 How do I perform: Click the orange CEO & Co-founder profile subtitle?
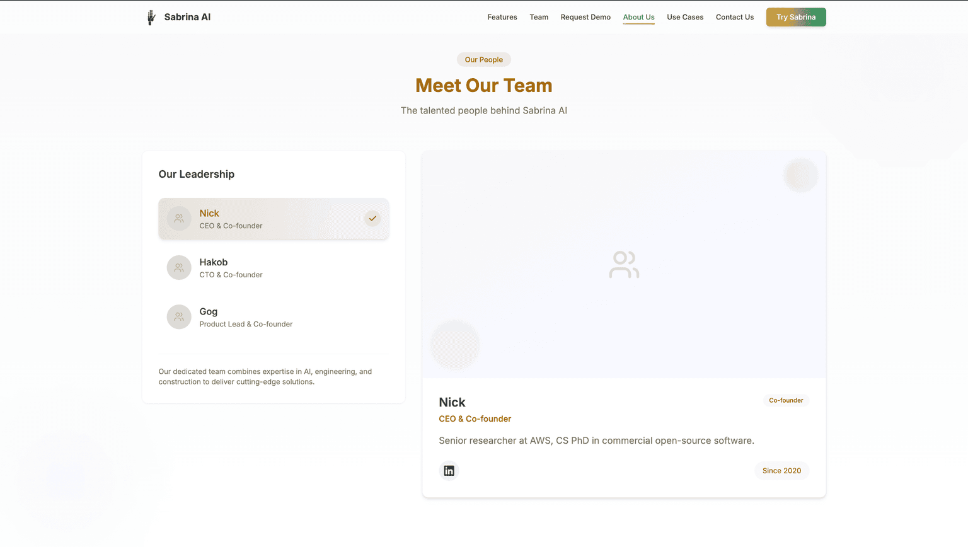(475, 419)
